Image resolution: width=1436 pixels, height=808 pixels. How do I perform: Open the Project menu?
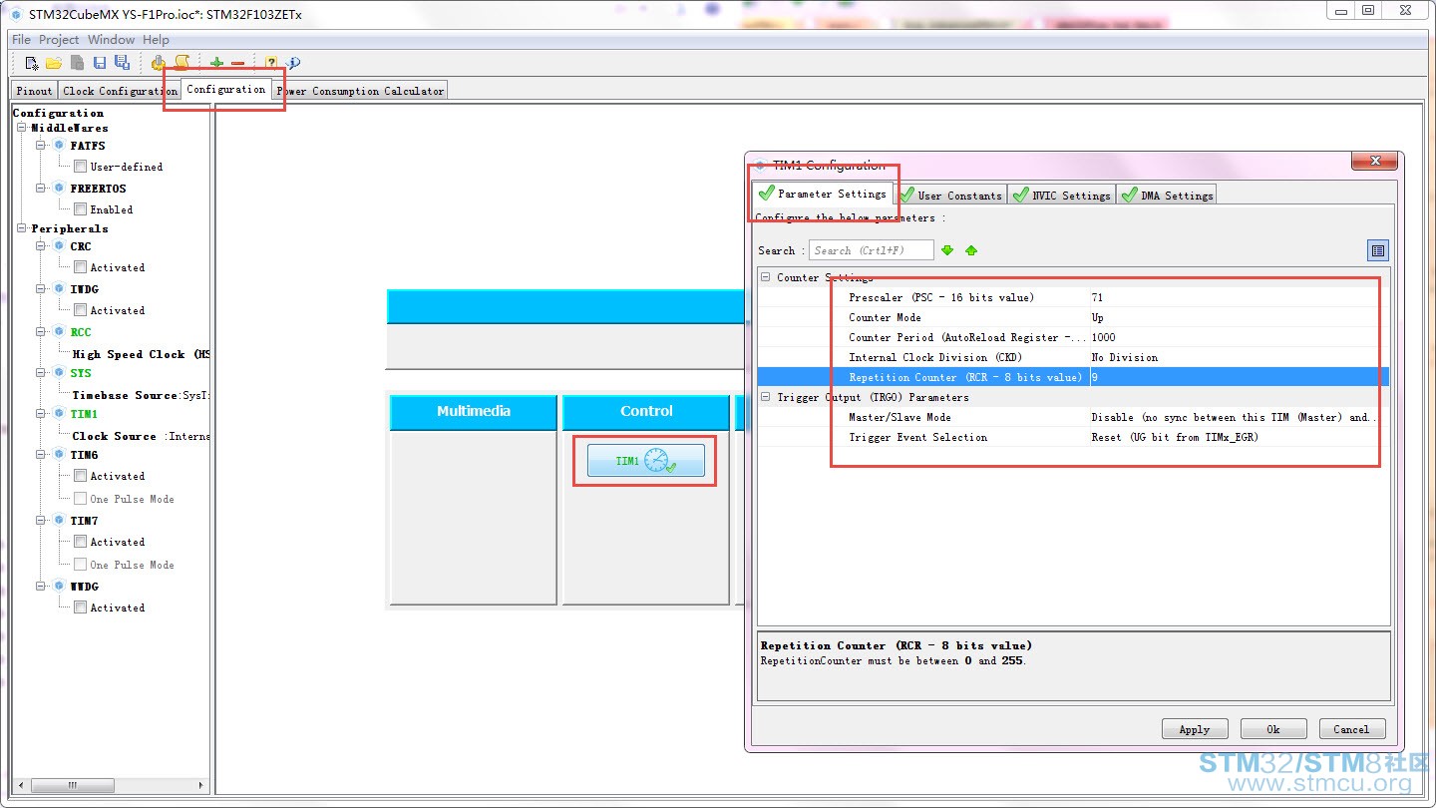coord(59,40)
